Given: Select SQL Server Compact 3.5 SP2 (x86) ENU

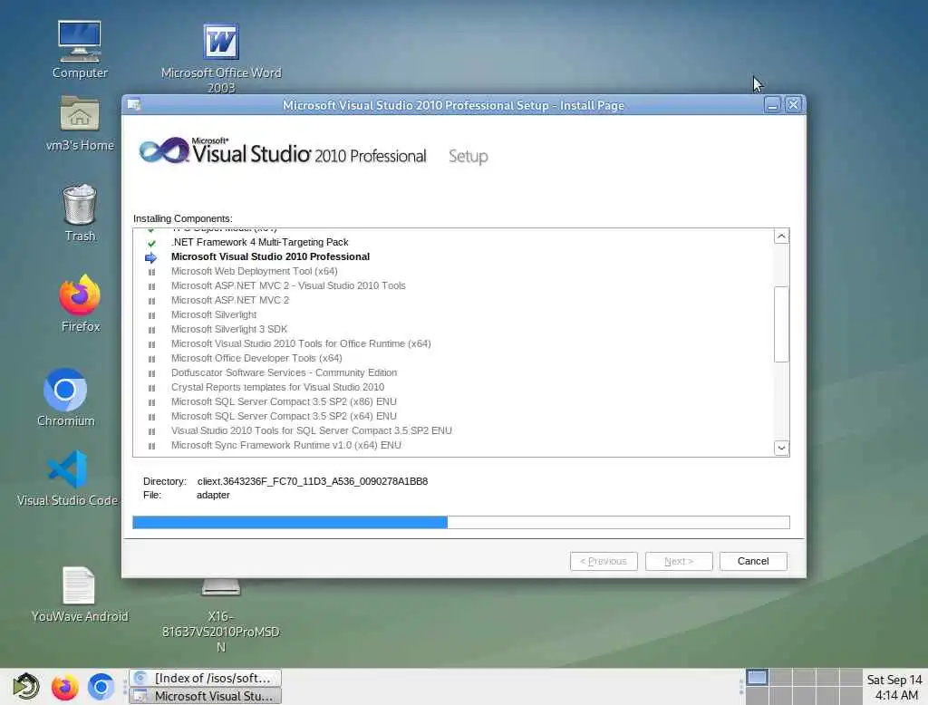Looking at the screenshot, I should [284, 401].
